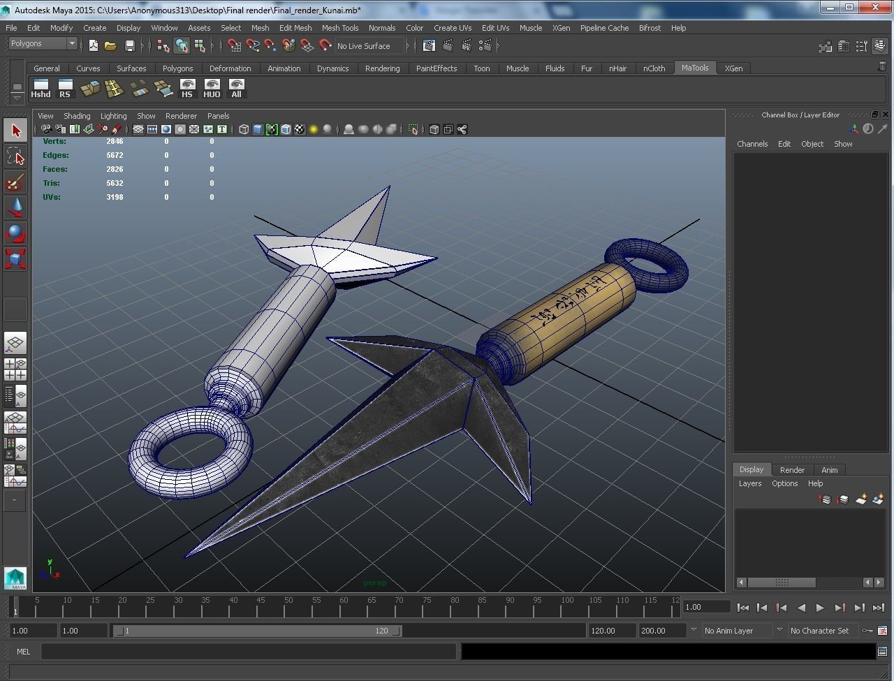This screenshot has width=894, height=681.
Task: Open the Polygons menu set dropdown
Action: [x=43, y=43]
